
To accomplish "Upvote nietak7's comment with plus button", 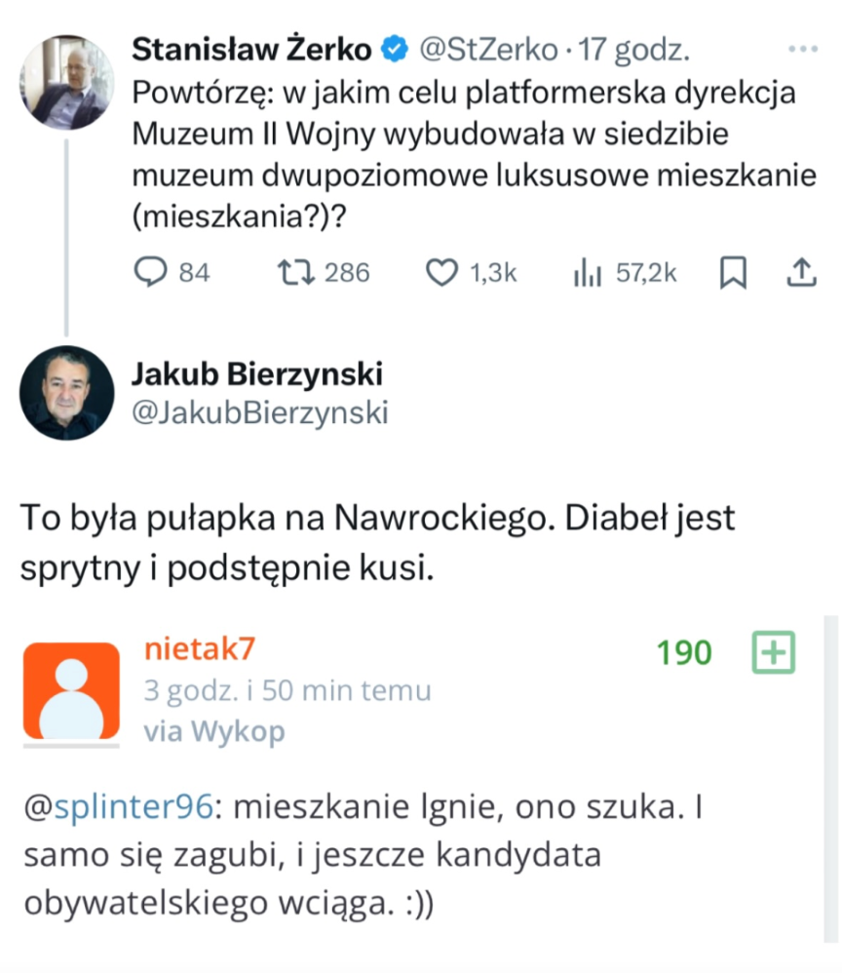I will (x=774, y=652).
